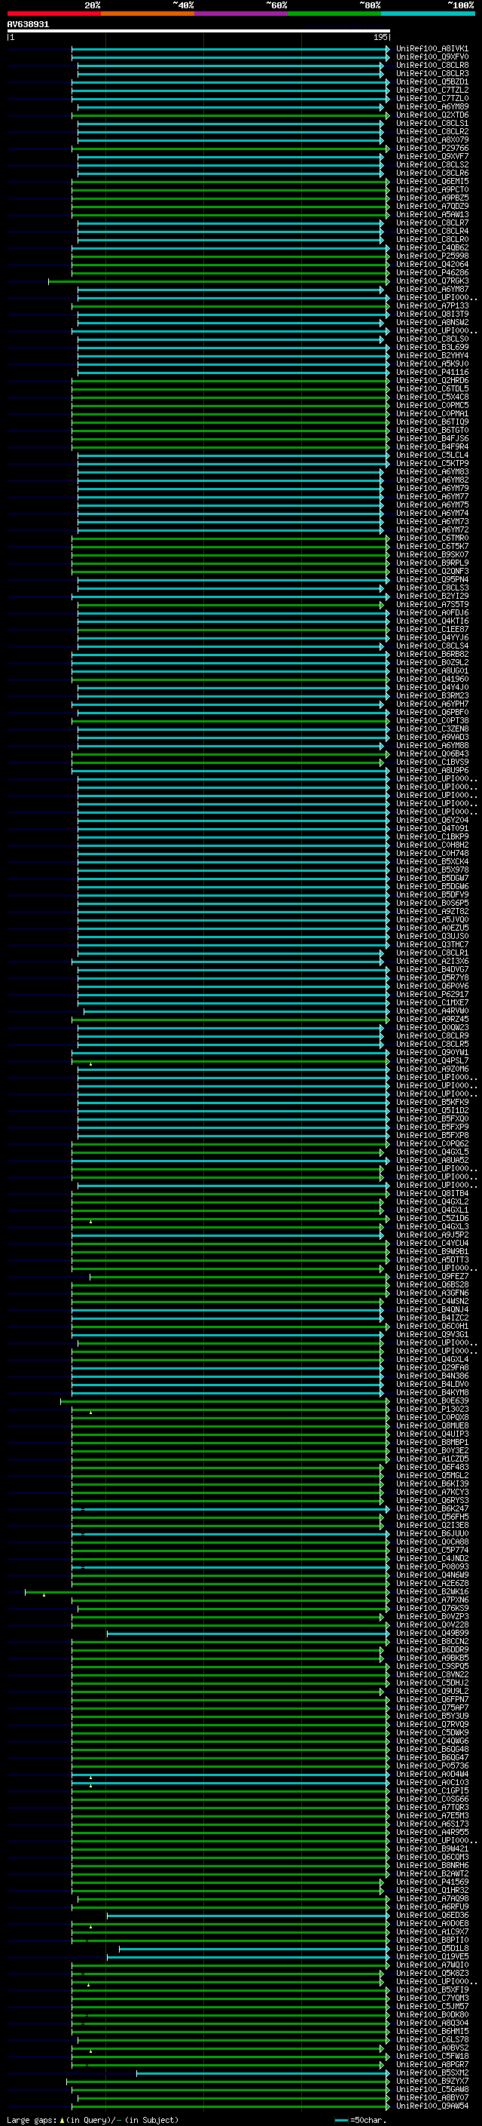Screen dimensions: 482x2126
Task: Select the label UniRef100_P25998
Action: [x=432, y=256]
